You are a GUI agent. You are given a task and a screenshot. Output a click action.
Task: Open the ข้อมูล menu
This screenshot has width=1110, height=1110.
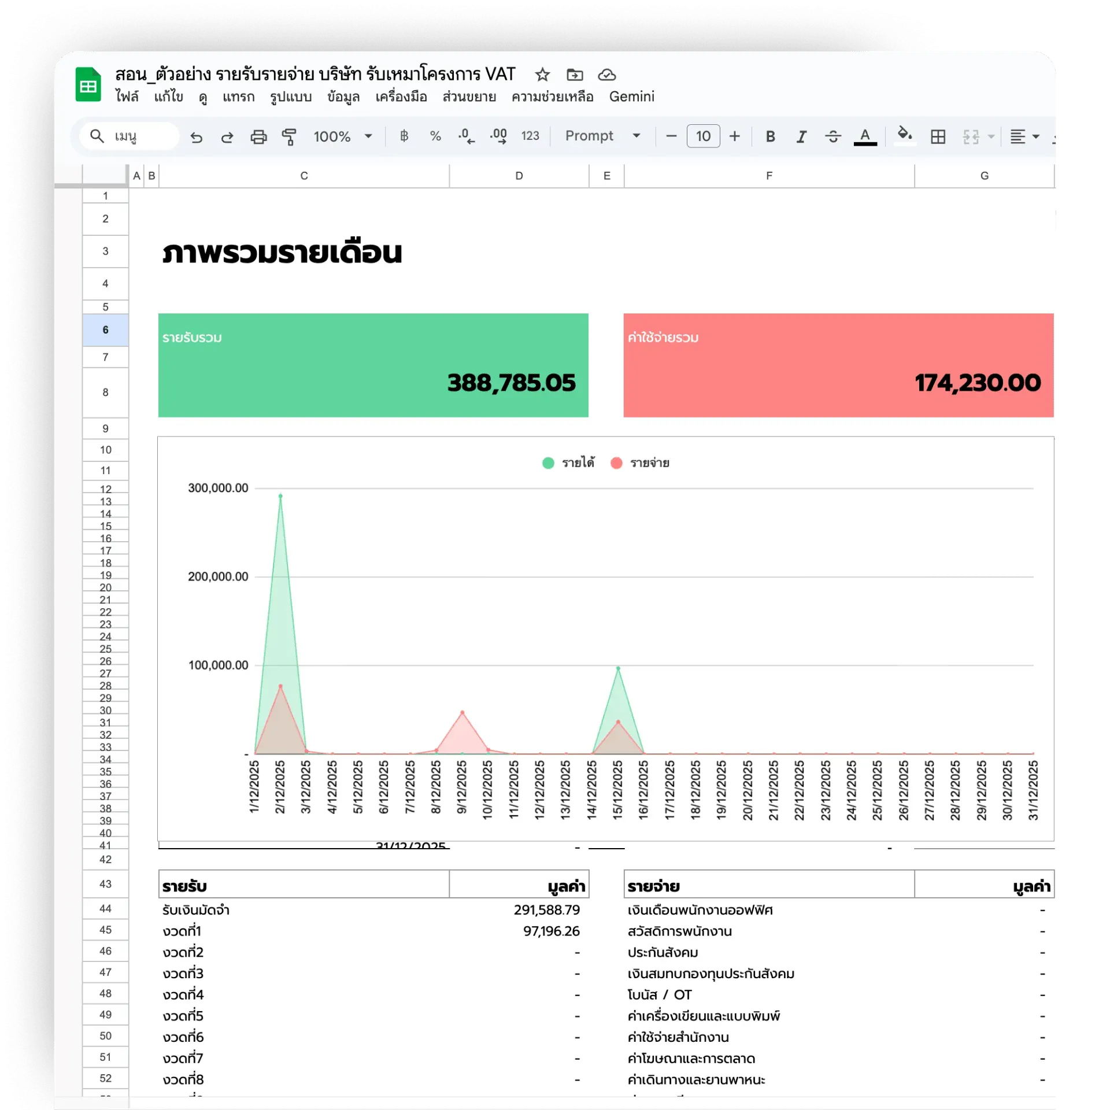pos(343,97)
